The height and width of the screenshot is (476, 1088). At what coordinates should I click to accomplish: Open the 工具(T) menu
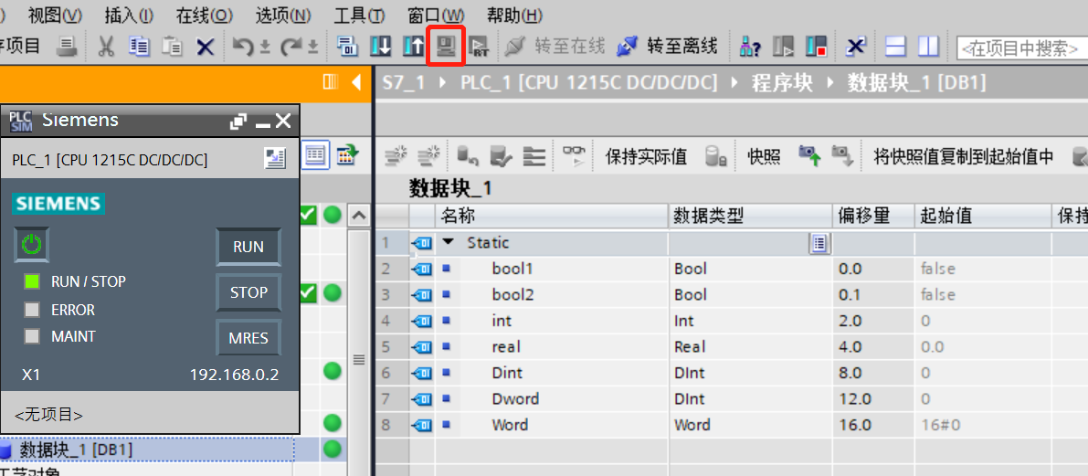click(359, 16)
